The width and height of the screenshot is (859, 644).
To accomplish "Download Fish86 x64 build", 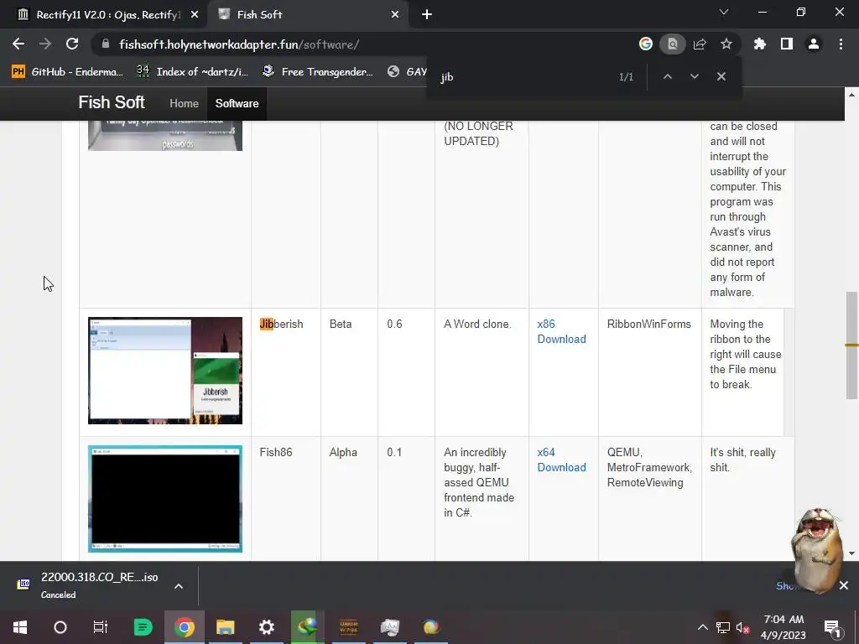I will [561, 460].
